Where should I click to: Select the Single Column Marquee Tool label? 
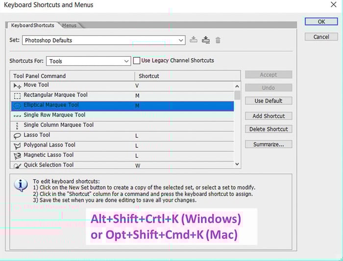click(x=59, y=125)
